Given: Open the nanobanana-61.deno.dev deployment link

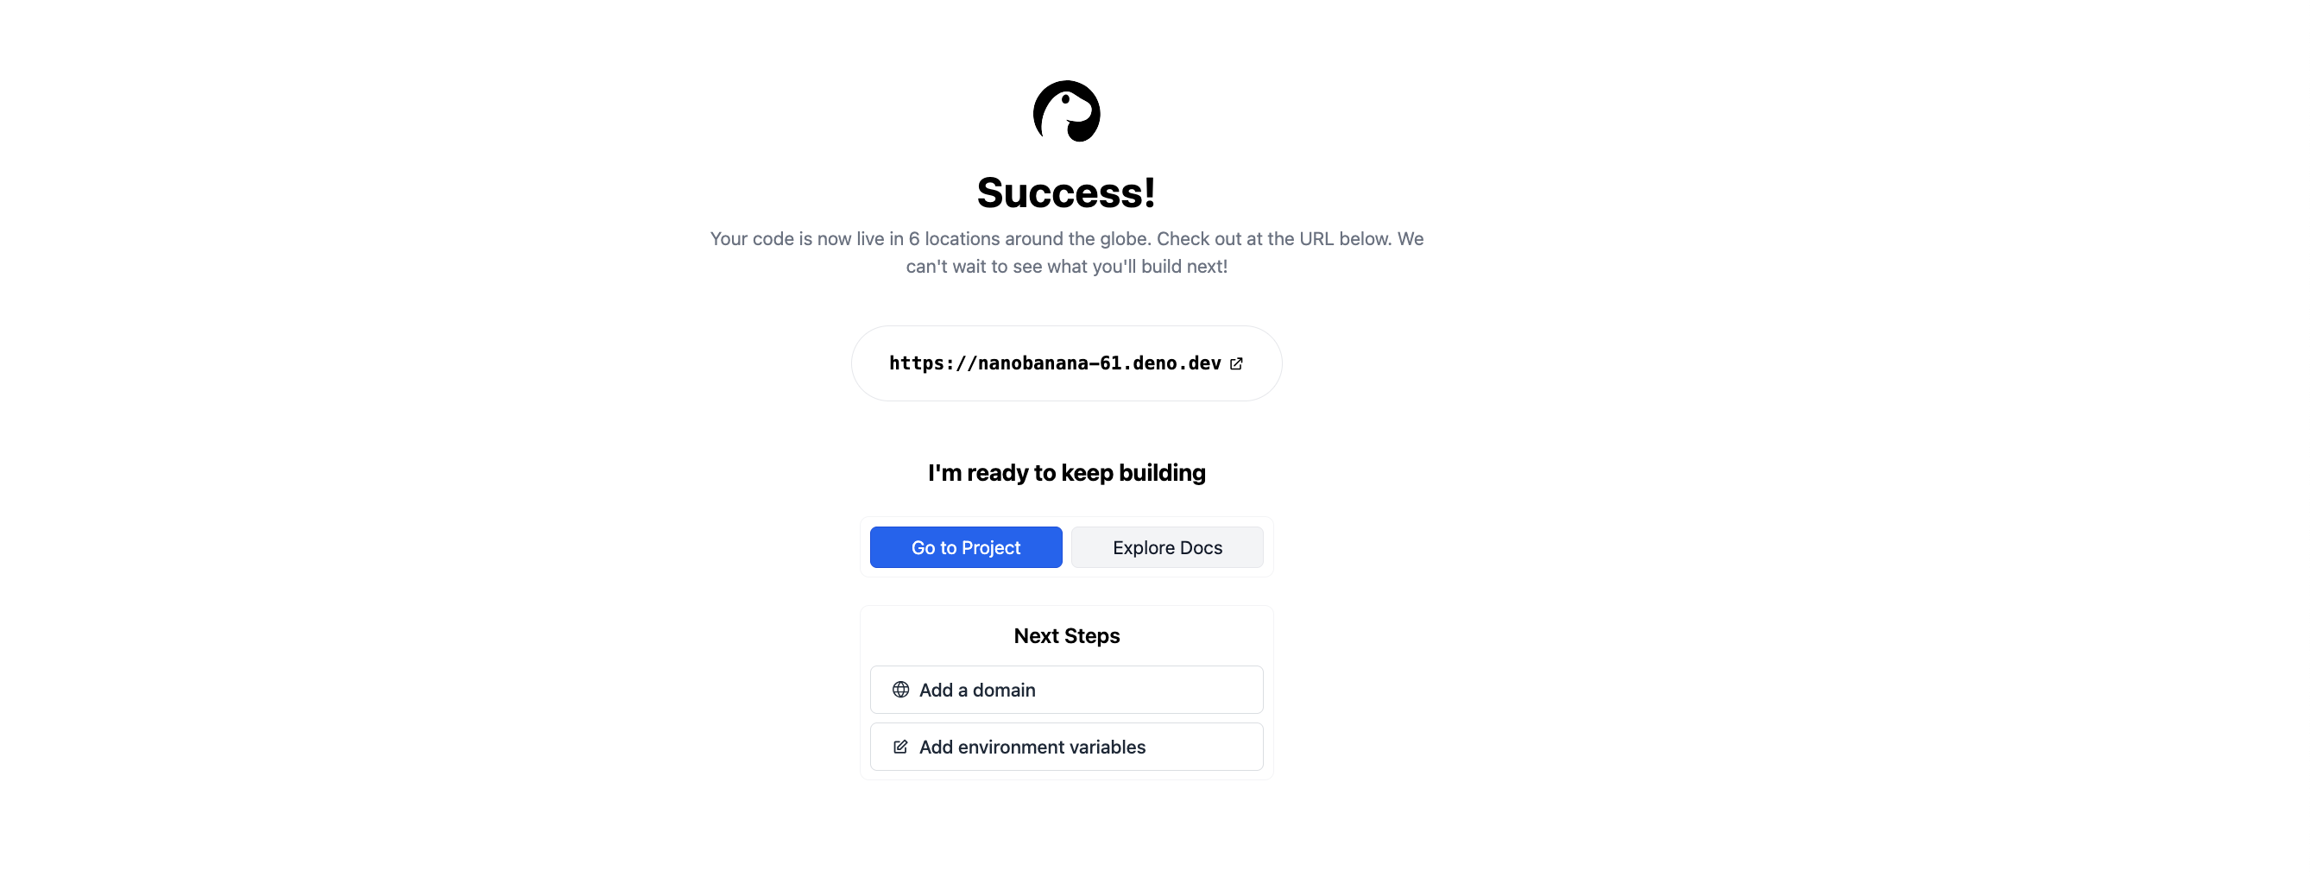Looking at the screenshot, I should (1055, 363).
